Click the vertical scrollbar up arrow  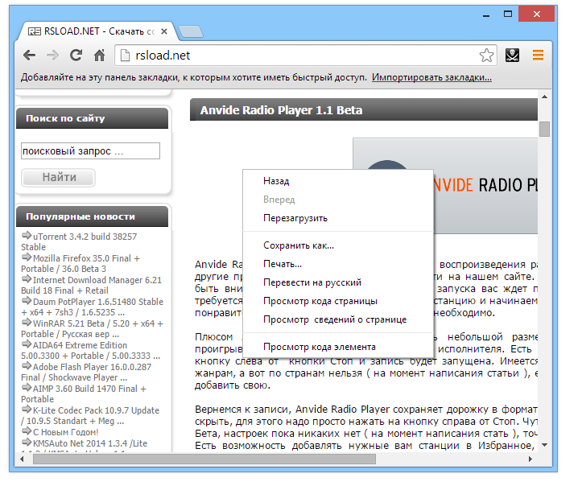[x=544, y=97]
